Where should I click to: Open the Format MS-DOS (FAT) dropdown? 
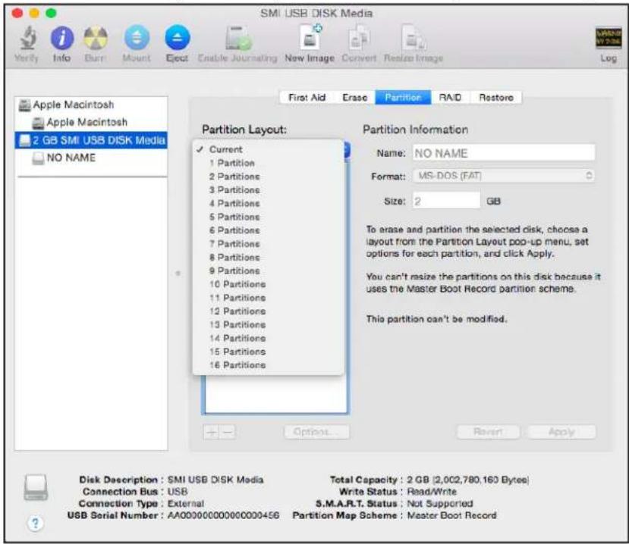[504, 176]
